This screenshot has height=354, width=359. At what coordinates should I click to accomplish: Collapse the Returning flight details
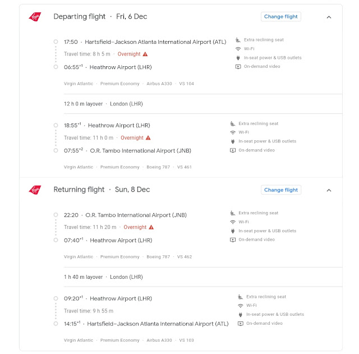click(329, 190)
